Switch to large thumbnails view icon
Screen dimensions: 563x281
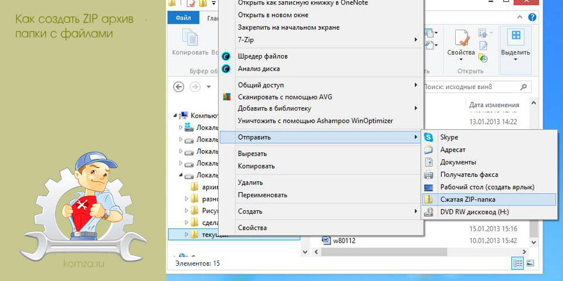(x=530, y=263)
